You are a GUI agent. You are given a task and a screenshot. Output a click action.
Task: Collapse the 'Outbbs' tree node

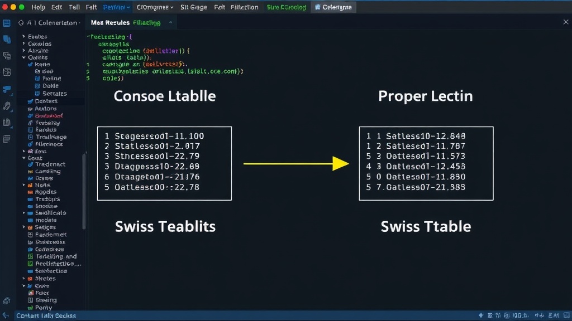pos(23,57)
